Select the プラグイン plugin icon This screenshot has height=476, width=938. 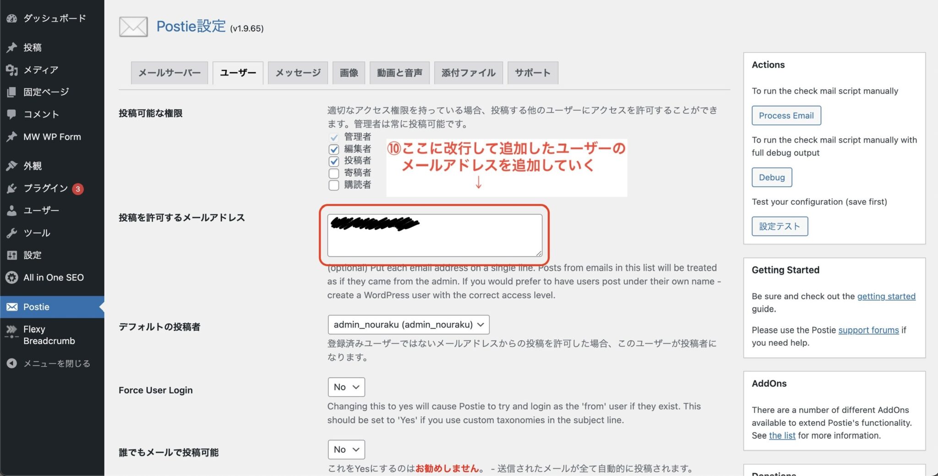click(x=11, y=188)
